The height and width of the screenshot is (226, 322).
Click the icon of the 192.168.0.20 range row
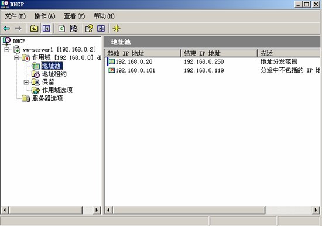click(111, 61)
